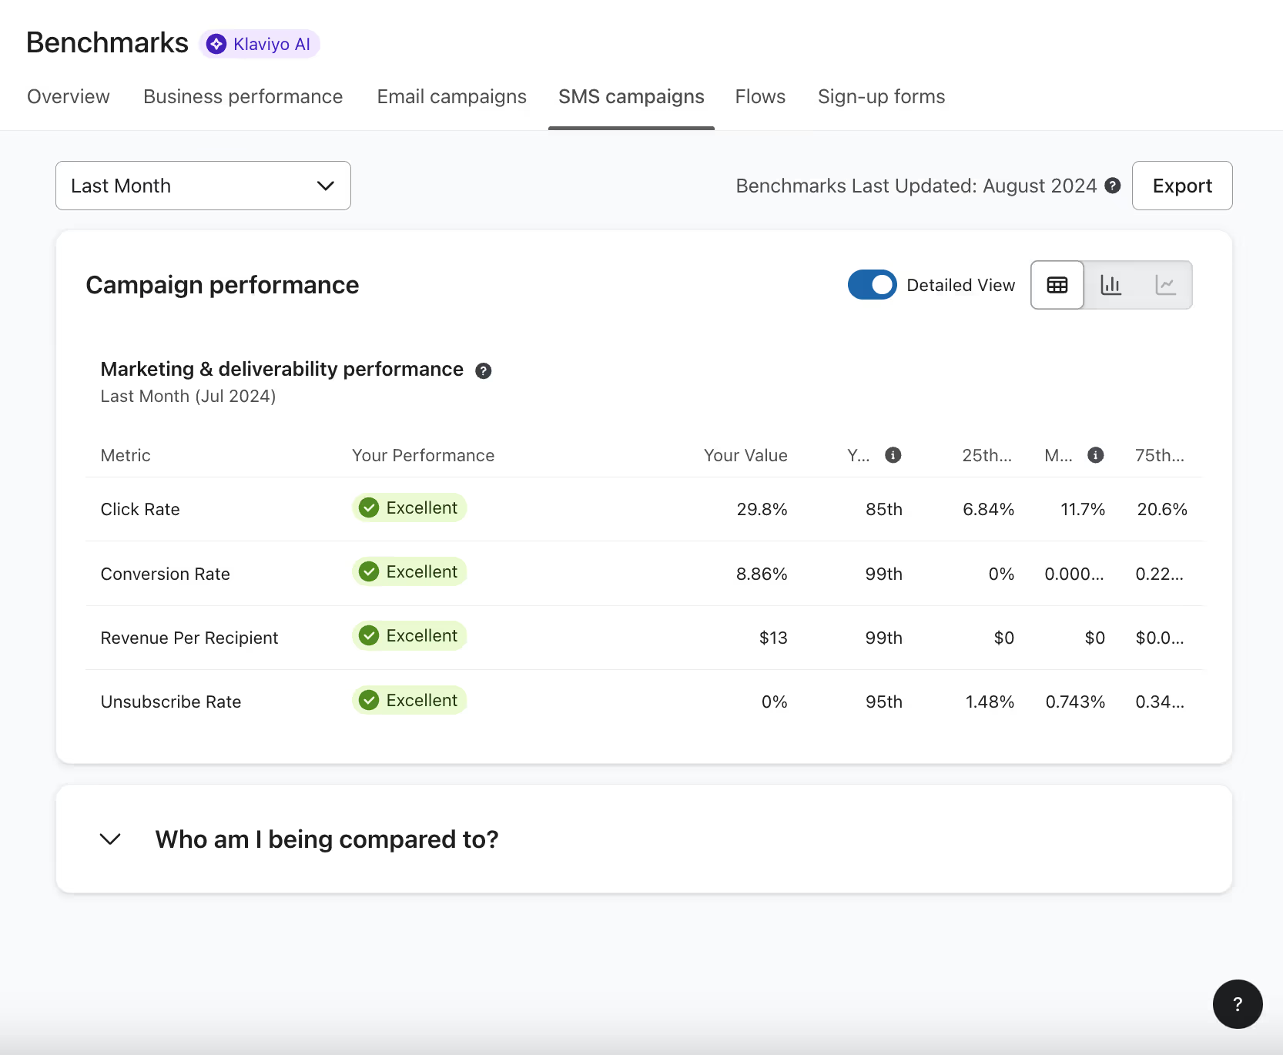This screenshot has width=1283, height=1055.
Task: Click the Klaviyo AI sparkle icon
Action: pos(216,44)
